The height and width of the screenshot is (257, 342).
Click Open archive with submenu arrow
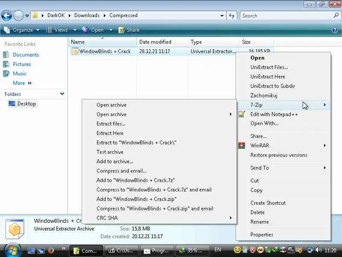pyautogui.click(x=159, y=114)
